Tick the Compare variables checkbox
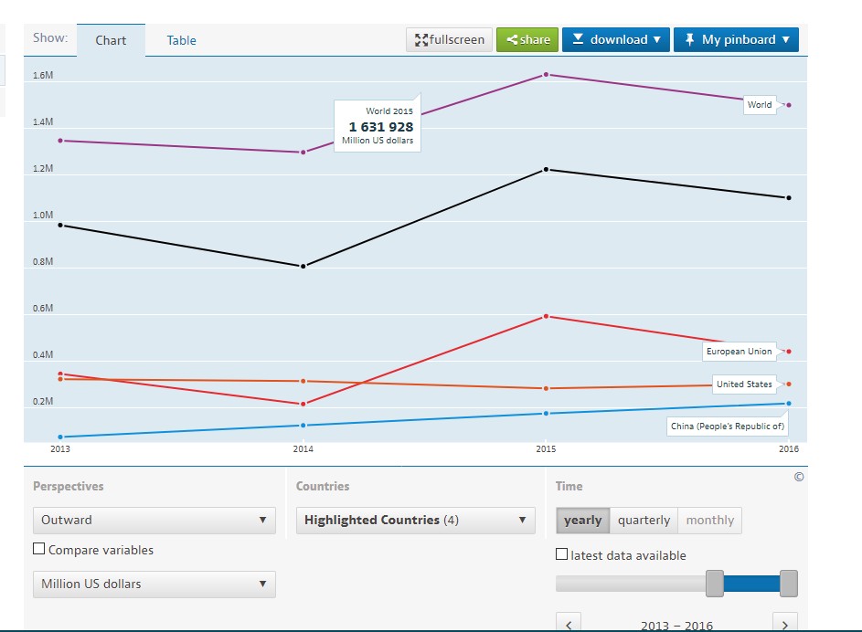This screenshot has height=632, width=862. click(x=38, y=549)
